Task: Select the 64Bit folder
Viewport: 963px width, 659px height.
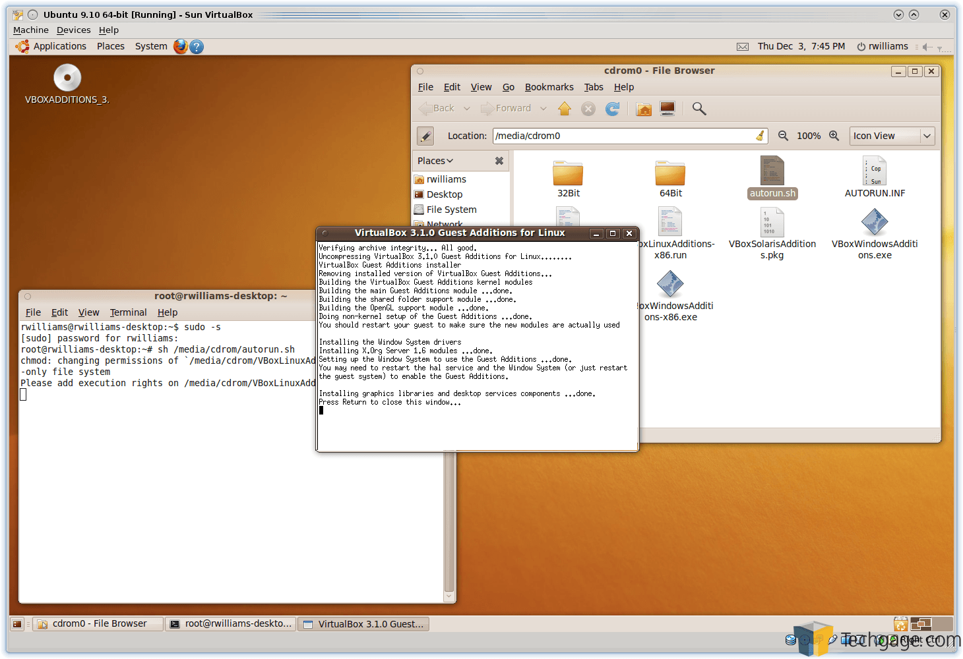Action: tap(670, 178)
